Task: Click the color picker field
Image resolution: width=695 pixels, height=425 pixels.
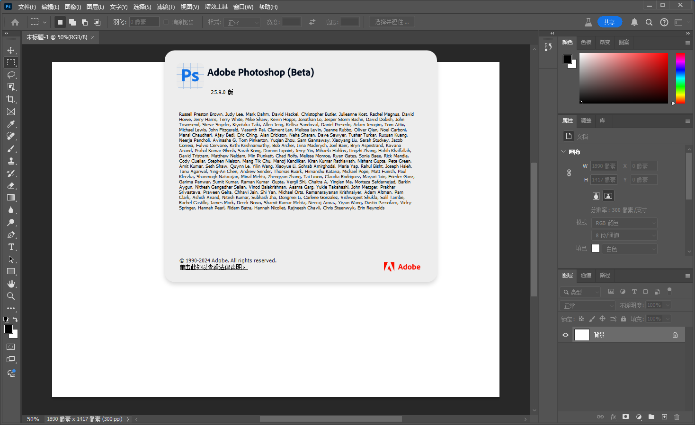Action: point(624,78)
